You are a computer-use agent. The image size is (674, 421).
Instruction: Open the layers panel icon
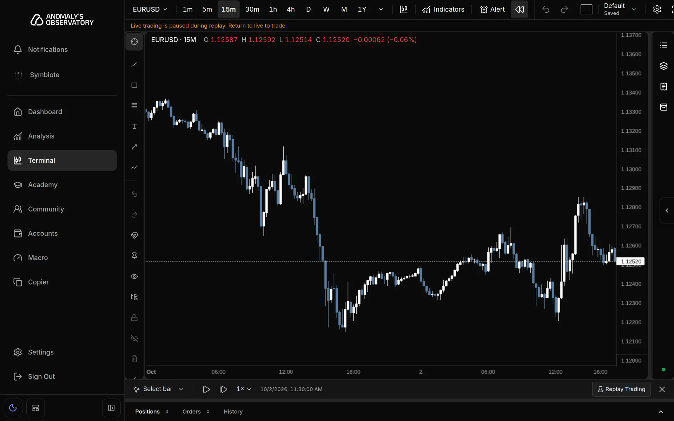[663, 66]
